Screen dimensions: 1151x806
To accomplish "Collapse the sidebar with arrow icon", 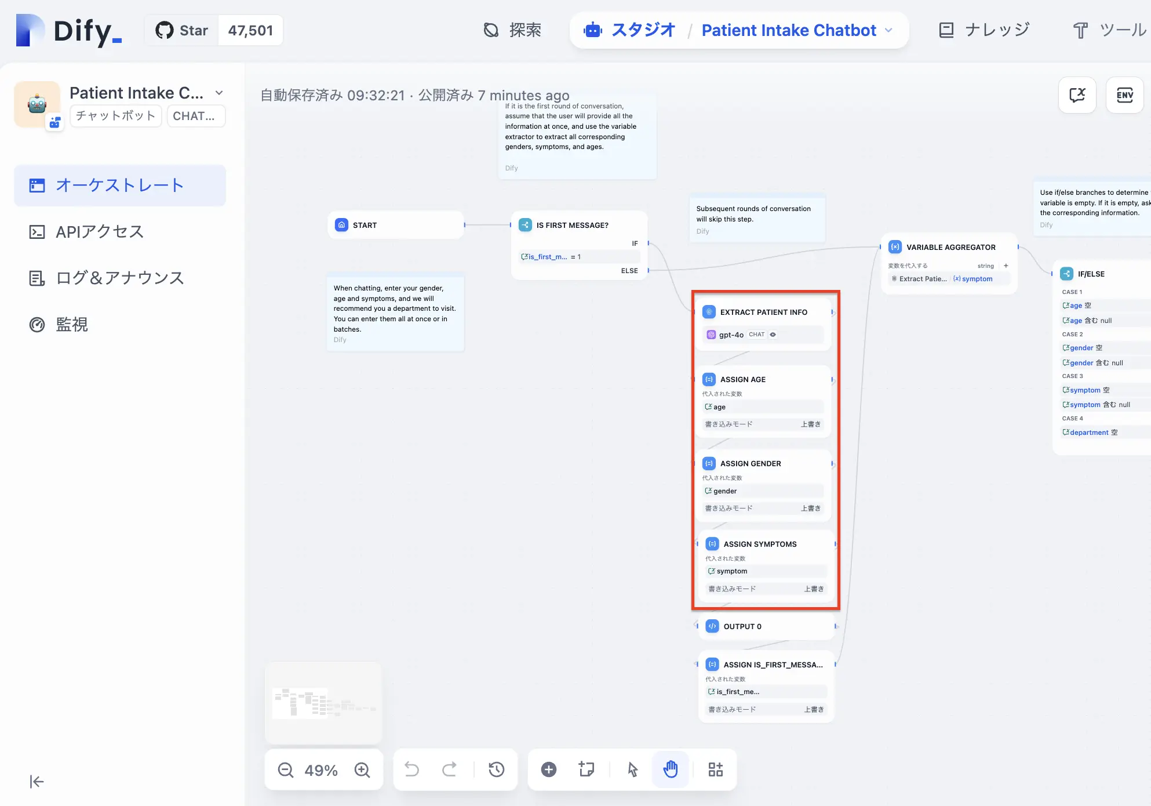I will [37, 782].
